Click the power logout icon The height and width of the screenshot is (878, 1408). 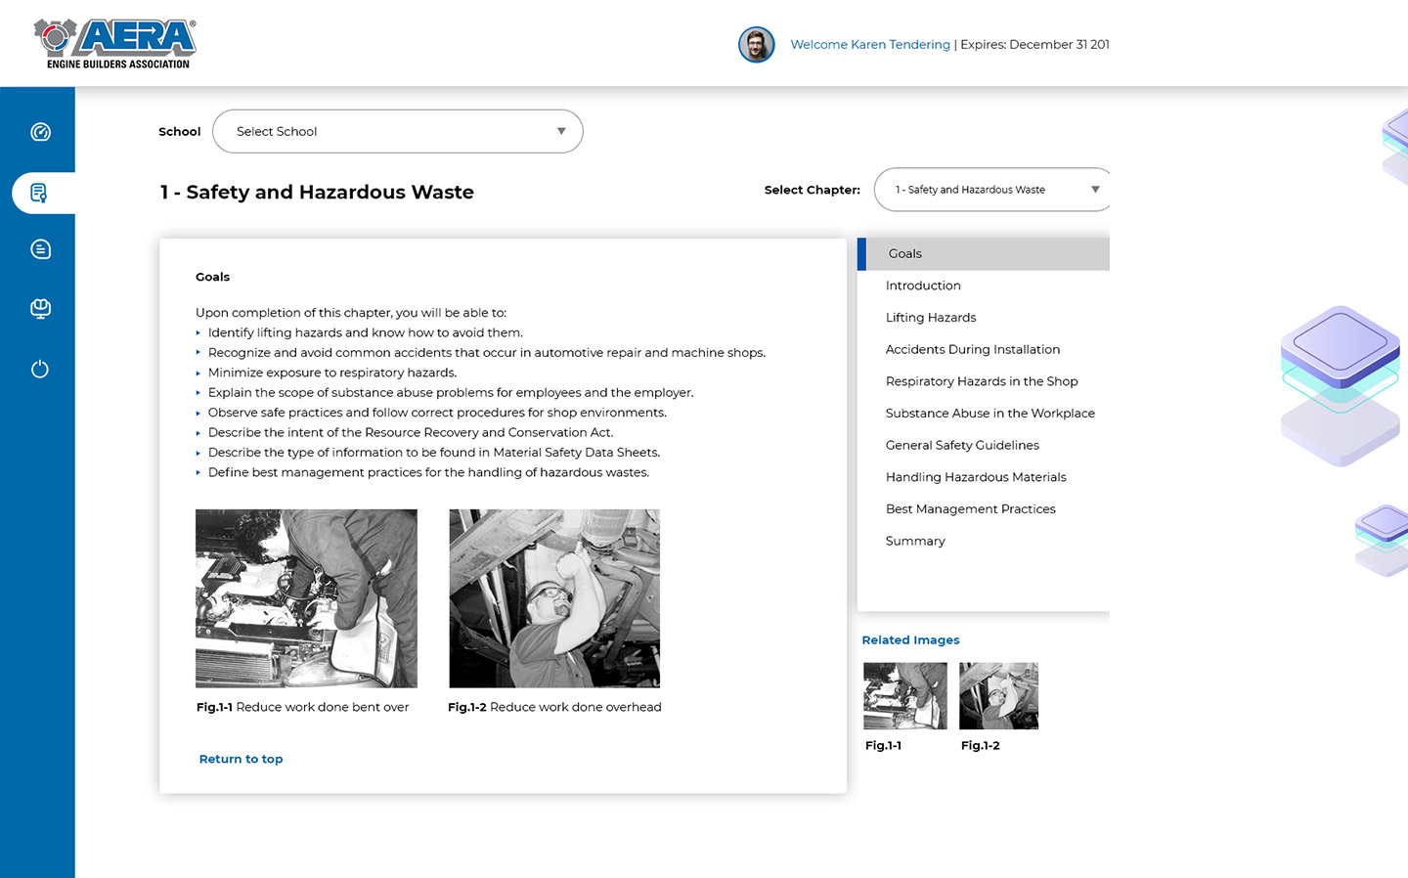pyautogui.click(x=40, y=369)
